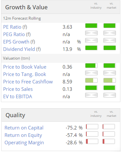Click Operating Margin vs. industry red bar
The image size is (121, 152).
coord(92,141)
